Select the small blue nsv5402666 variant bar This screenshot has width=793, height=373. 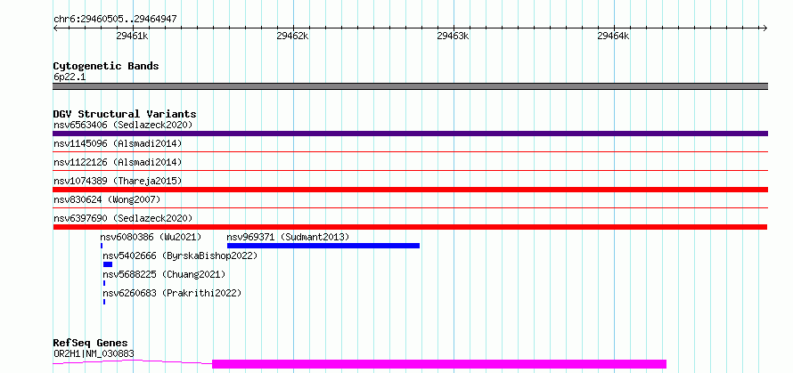(108, 264)
